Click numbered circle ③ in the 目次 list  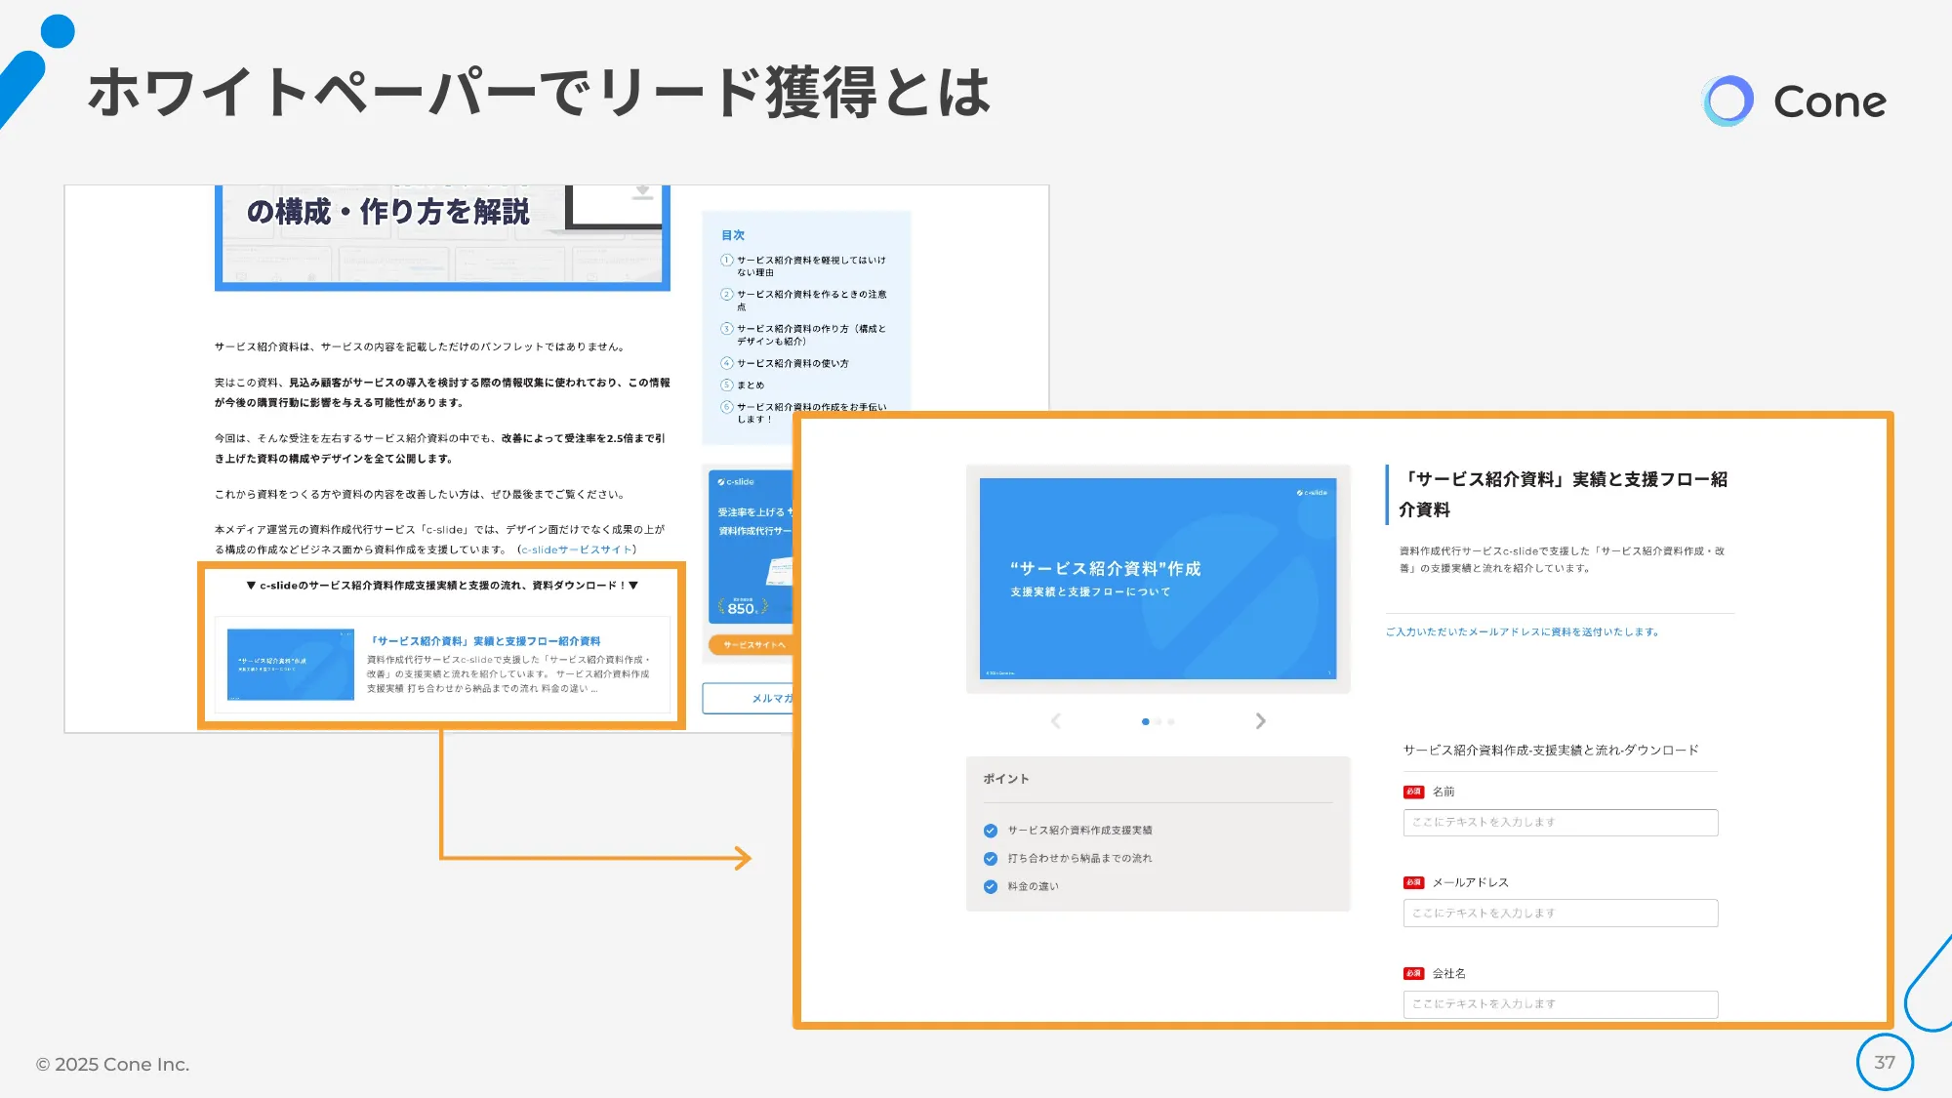pyautogui.click(x=727, y=329)
